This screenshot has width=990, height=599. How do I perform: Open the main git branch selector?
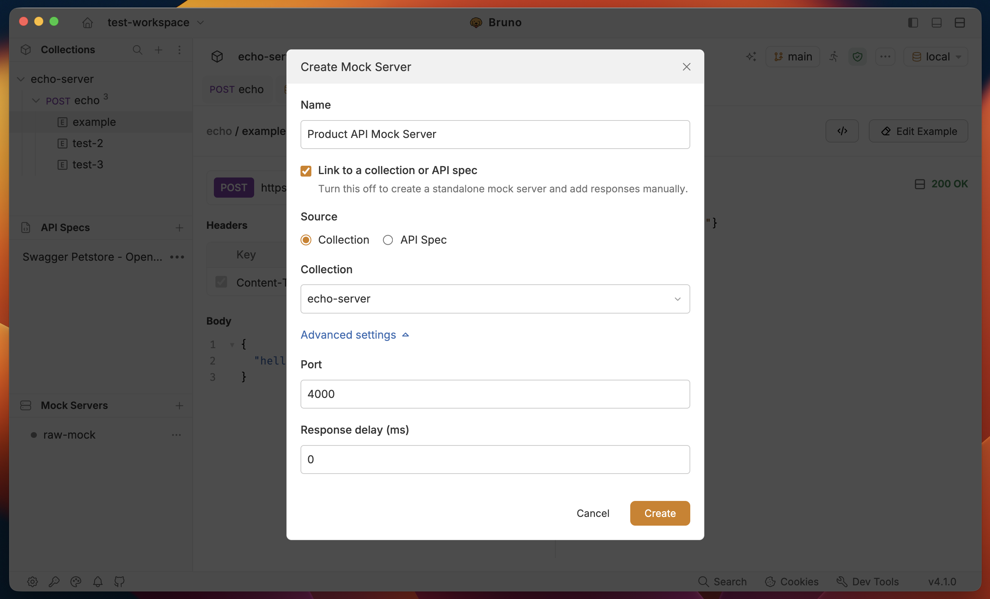(x=793, y=57)
